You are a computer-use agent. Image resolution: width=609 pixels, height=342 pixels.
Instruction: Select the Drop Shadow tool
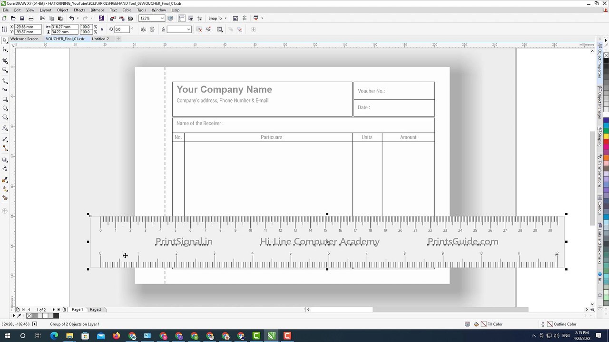click(x=5, y=160)
